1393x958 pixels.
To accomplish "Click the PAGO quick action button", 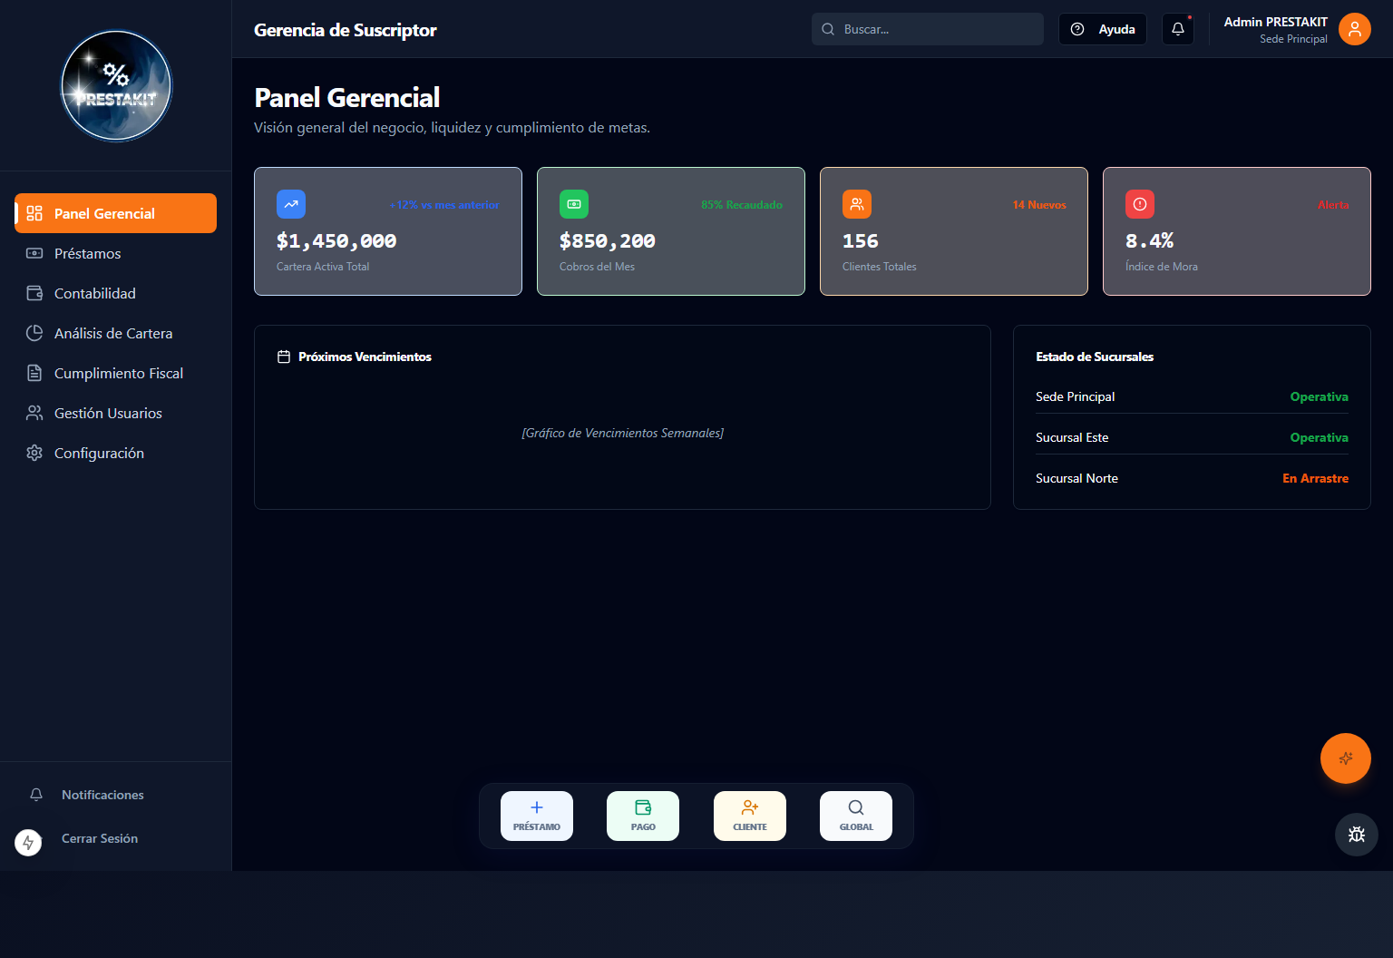I will click(643, 816).
